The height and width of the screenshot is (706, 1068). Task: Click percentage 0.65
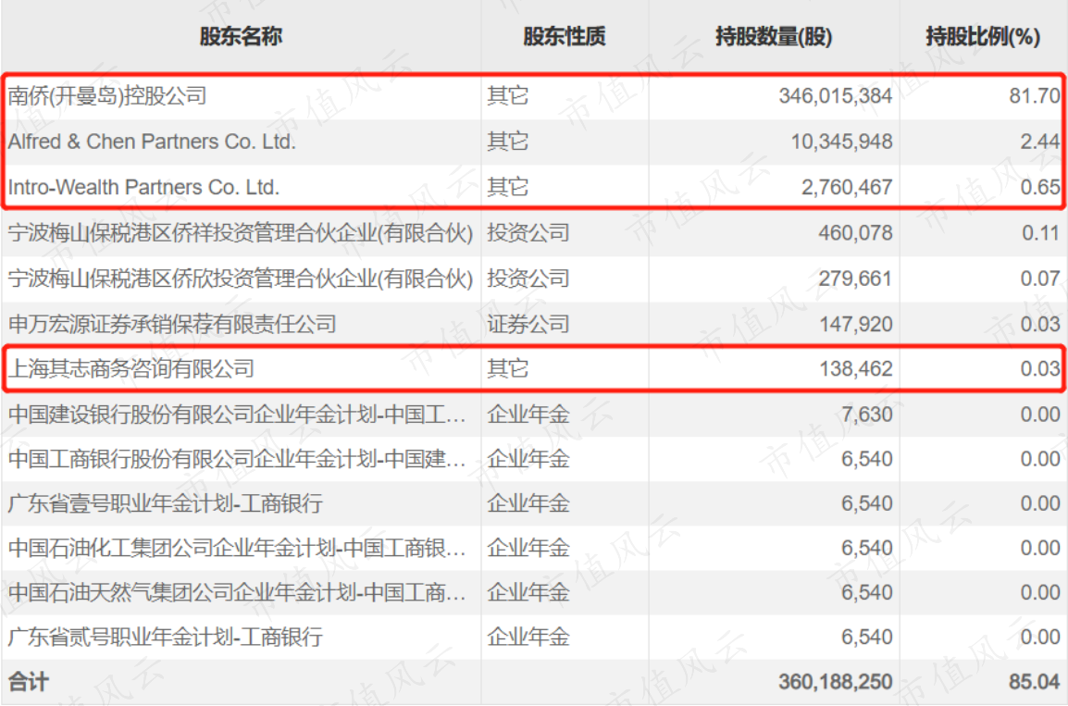click(1040, 187)
